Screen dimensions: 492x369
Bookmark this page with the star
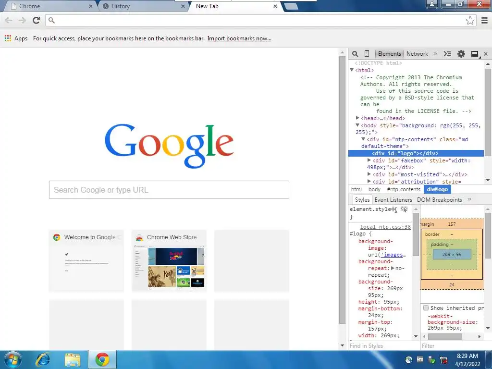(x=470, y=20)
